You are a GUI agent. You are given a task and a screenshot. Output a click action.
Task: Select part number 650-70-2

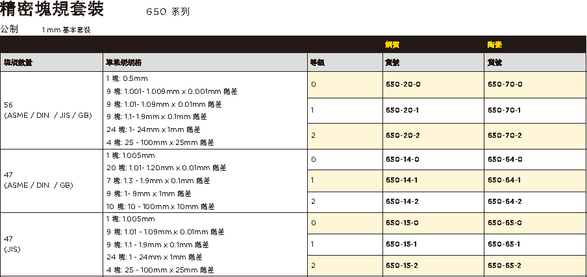505,135
